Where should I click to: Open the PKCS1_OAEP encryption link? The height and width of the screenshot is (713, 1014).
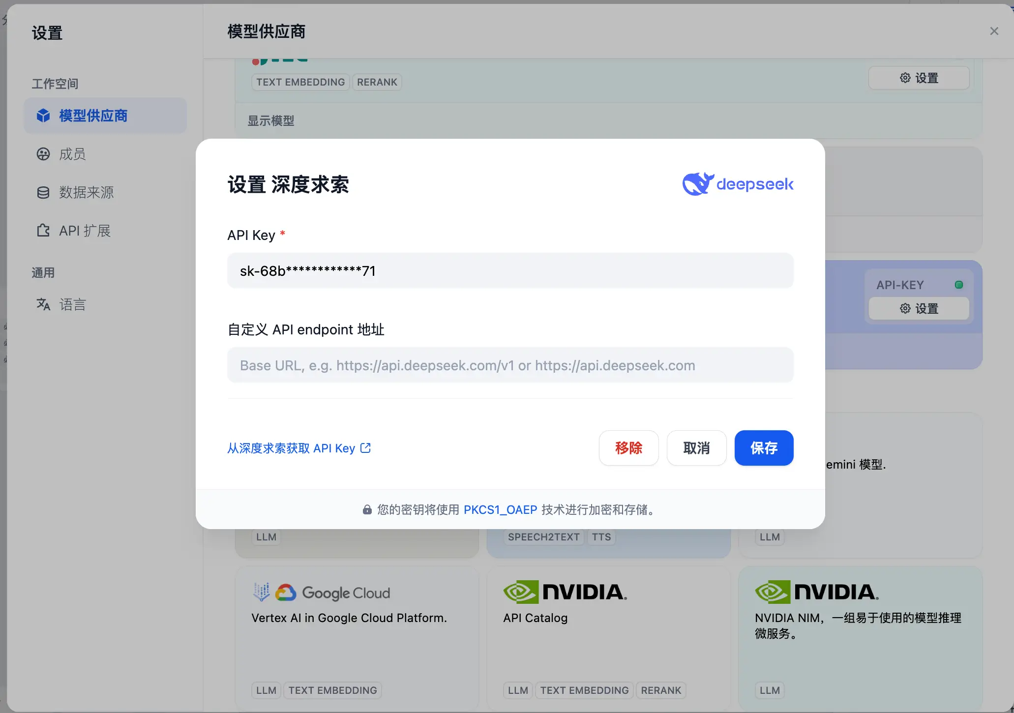point(500,509)
